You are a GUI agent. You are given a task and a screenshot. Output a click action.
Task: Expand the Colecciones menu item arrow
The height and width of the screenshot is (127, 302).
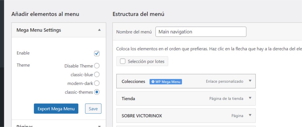pos(250,81)
